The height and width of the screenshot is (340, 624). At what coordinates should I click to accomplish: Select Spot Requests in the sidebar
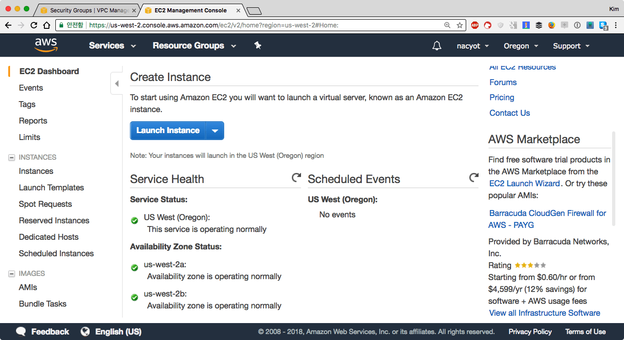45,204
